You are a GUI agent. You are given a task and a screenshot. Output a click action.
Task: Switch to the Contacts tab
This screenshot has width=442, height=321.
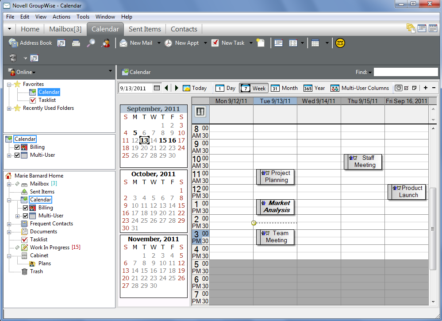click(184, 29)
